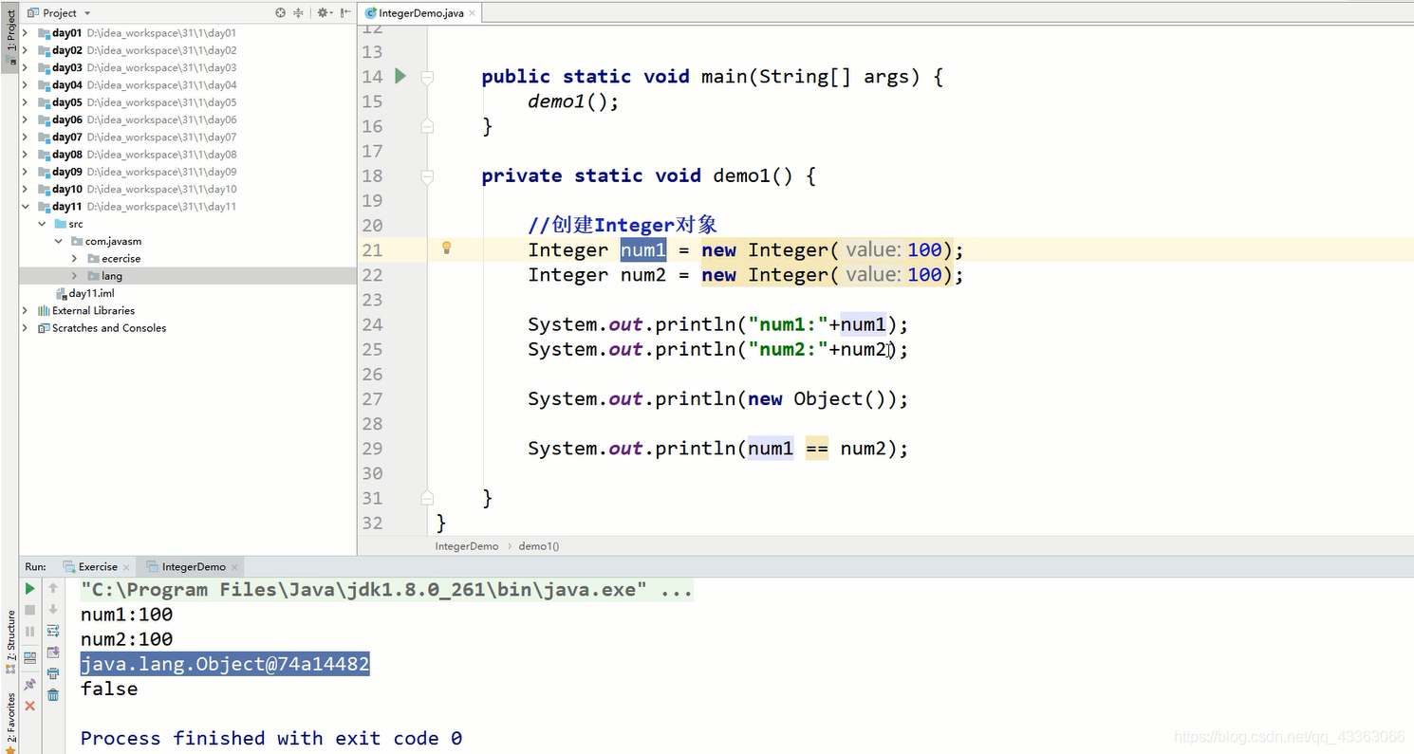The image size is (1414, 754).
Task: Click the print console output icon
Action: pos(53,673)
